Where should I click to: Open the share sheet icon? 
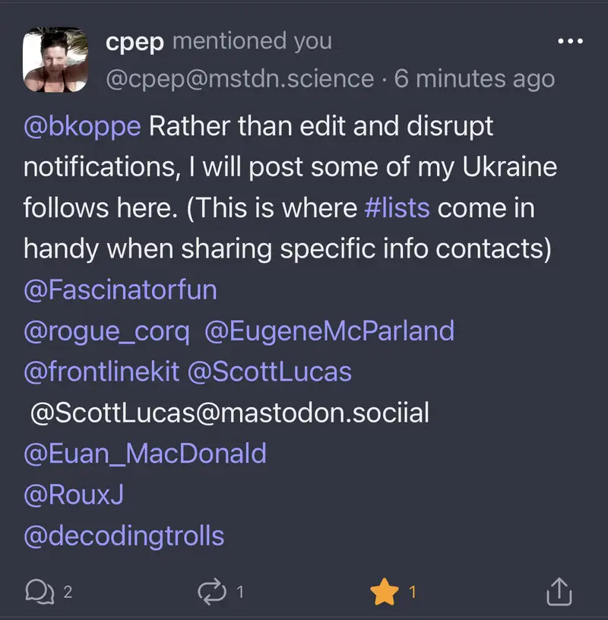[x=559, y=591]
